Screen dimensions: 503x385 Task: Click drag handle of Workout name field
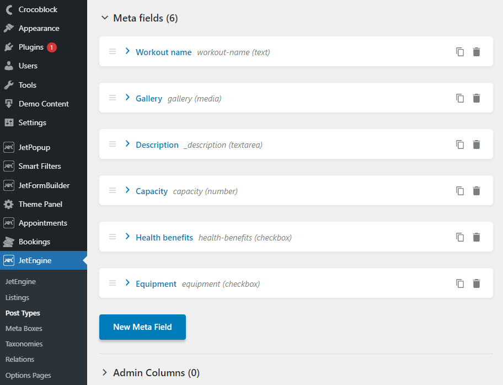[x=113, y=51]
